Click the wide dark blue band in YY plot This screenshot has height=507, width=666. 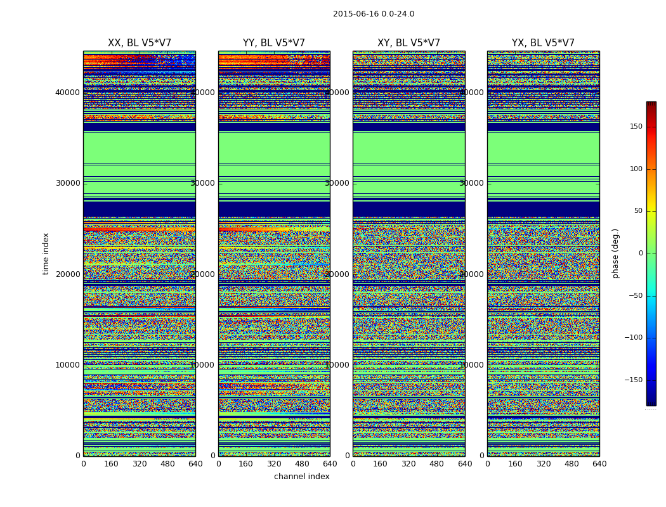pos(274,209)
